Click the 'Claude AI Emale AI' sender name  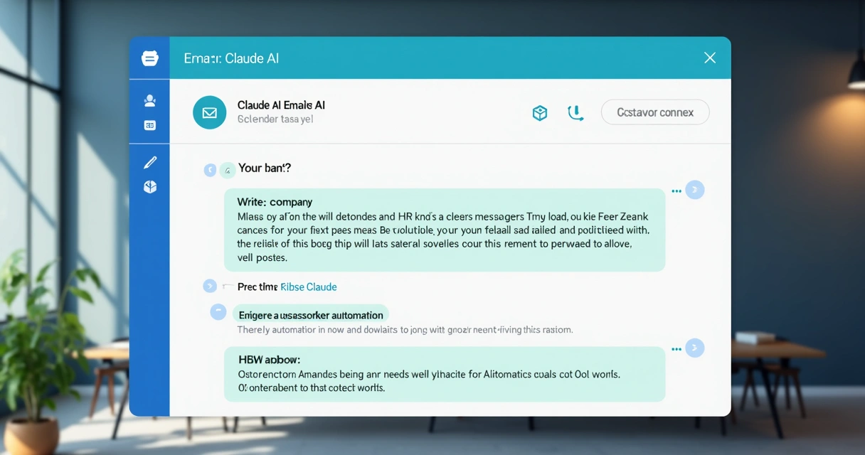tap(281, 105)
